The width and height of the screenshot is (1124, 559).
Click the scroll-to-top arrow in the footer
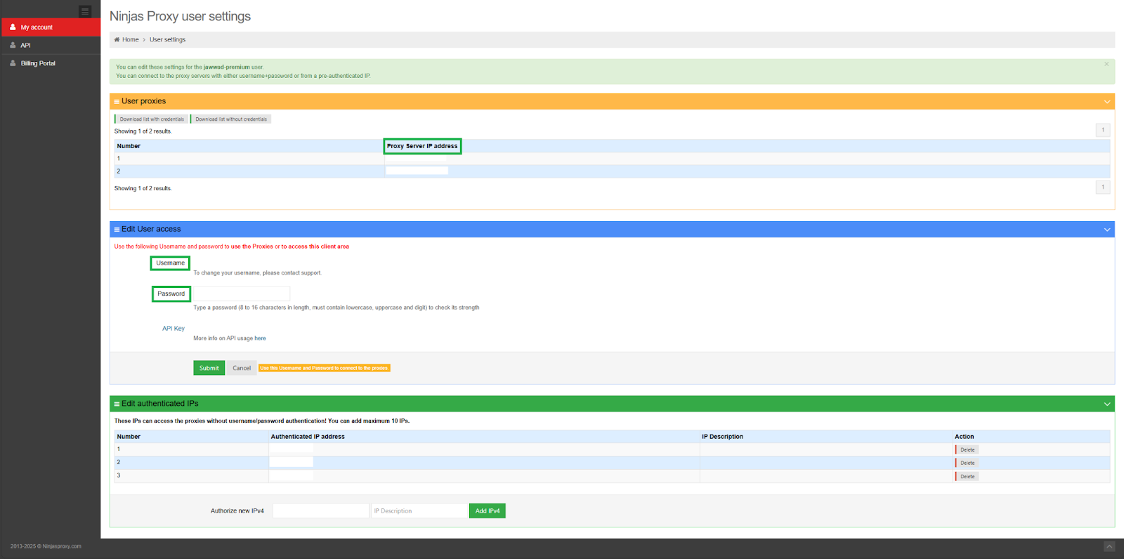click(x=1109, y=546)
